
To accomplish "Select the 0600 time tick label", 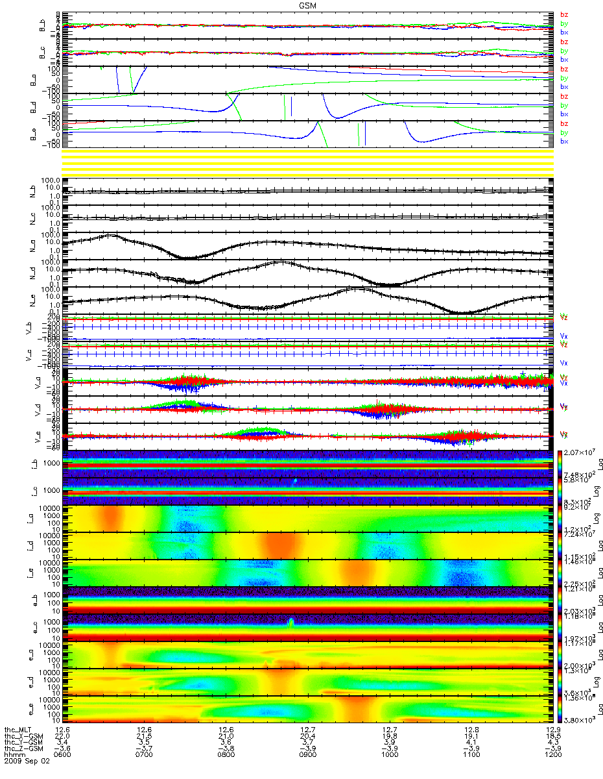I will 63,755.
